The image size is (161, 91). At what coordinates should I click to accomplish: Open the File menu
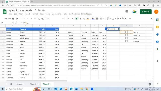(11, 14)
